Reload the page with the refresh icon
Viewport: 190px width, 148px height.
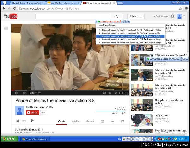click(15, 9)
